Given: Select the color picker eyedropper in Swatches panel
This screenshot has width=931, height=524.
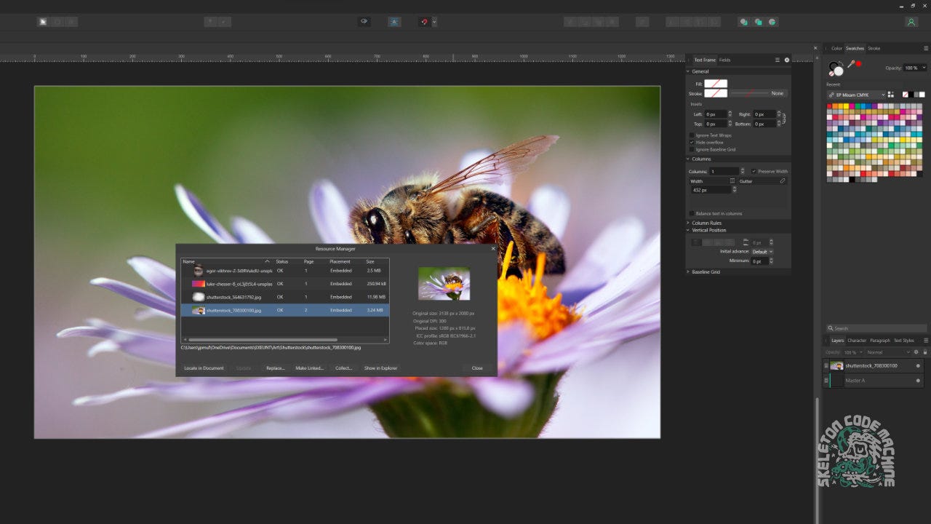Looking at the screenshot, I should point(851,64).
